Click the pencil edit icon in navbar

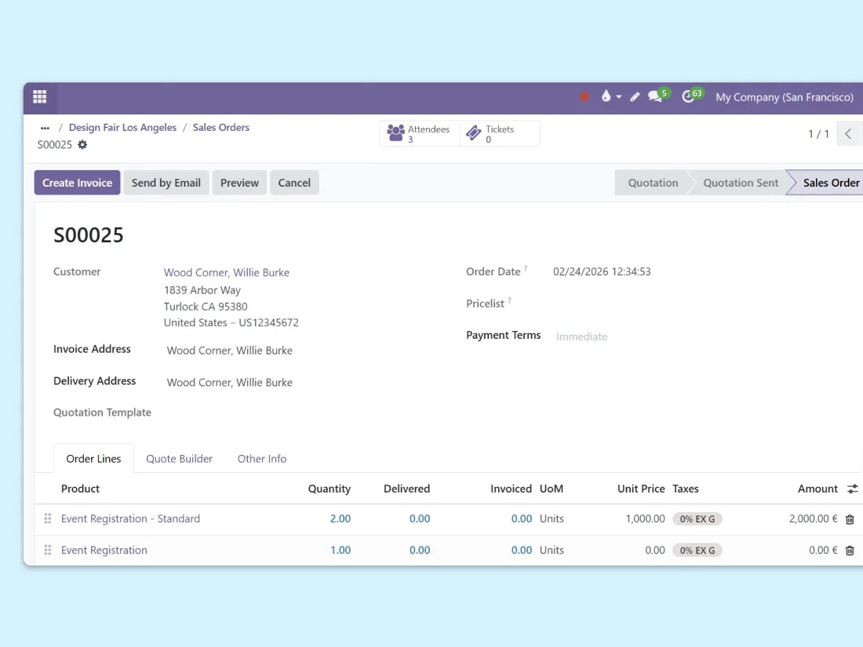635,97
